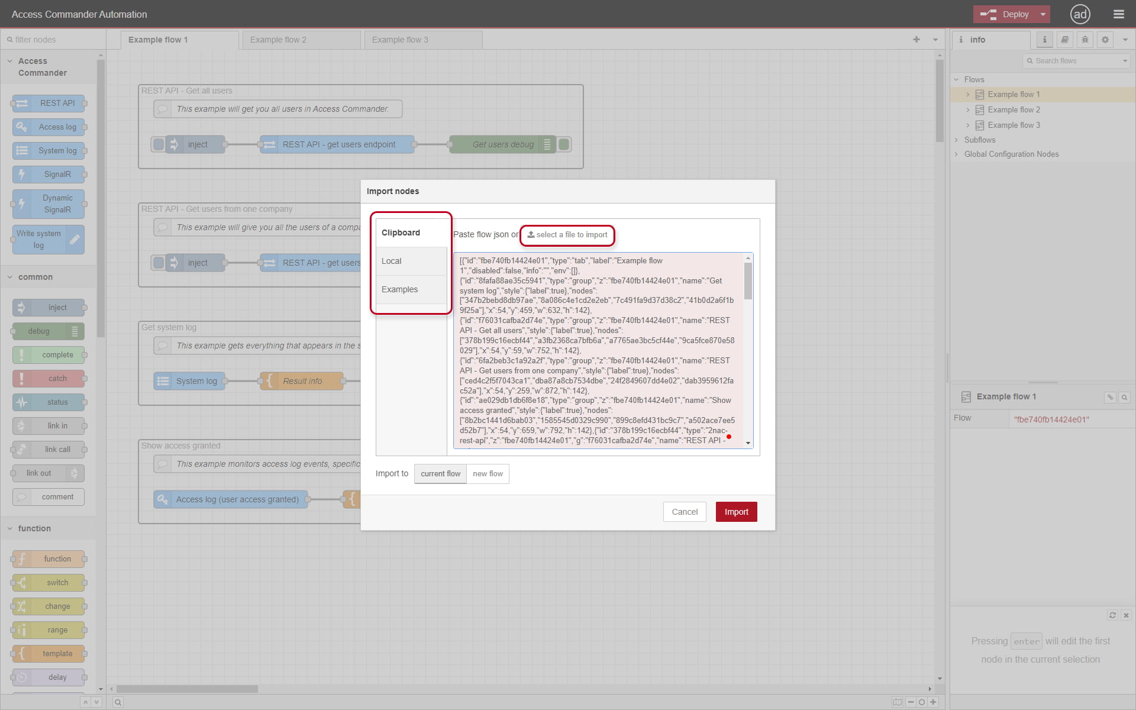
Task: Click the status palette node
Action: point(49,402)
